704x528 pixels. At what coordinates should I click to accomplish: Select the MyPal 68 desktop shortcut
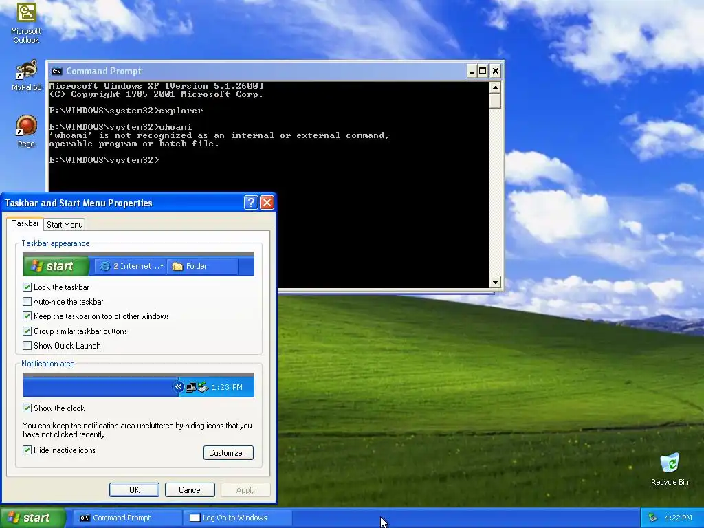(x=26, y=75)
